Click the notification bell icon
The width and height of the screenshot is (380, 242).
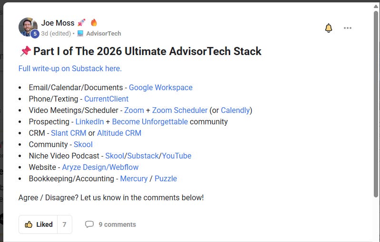(328, 28)
